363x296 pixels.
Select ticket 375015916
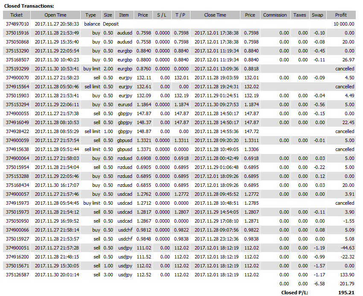point(18,33)
